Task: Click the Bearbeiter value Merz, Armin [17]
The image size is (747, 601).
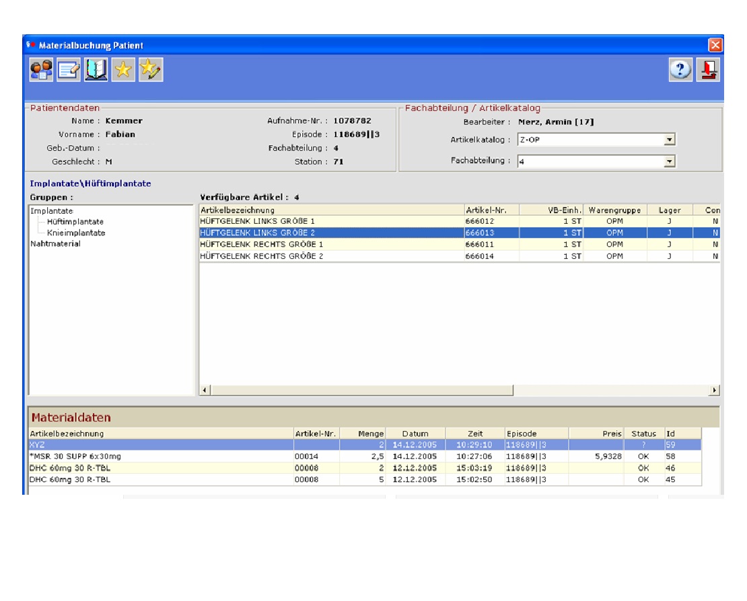Action: (x=556, y=122)
